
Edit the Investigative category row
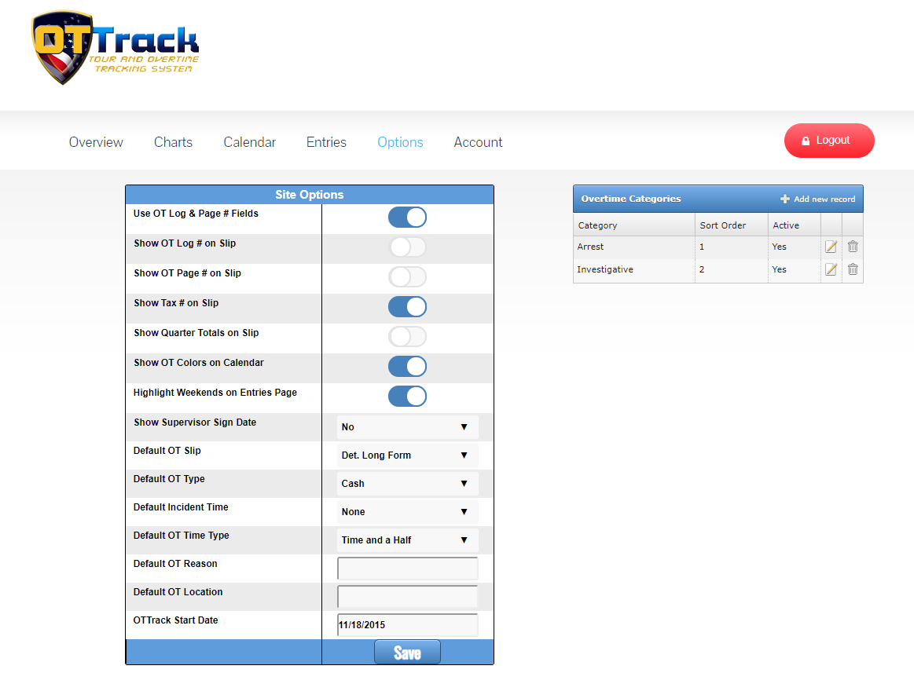pyautogui.click(x=831, y=269)
